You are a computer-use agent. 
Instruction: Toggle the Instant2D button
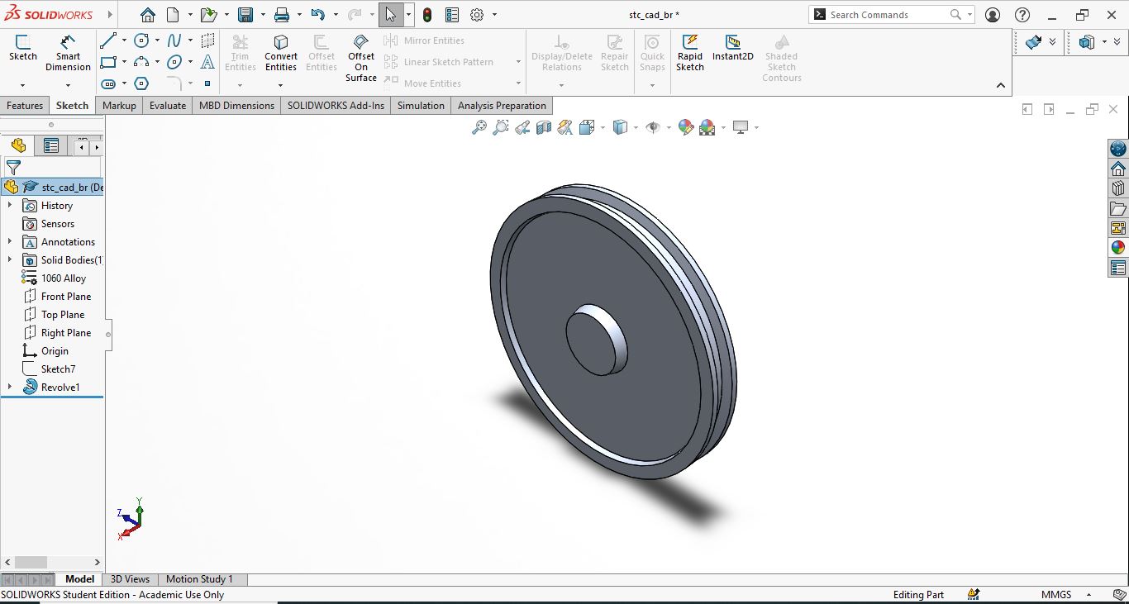pyautogui.click(x=733, y=48)
